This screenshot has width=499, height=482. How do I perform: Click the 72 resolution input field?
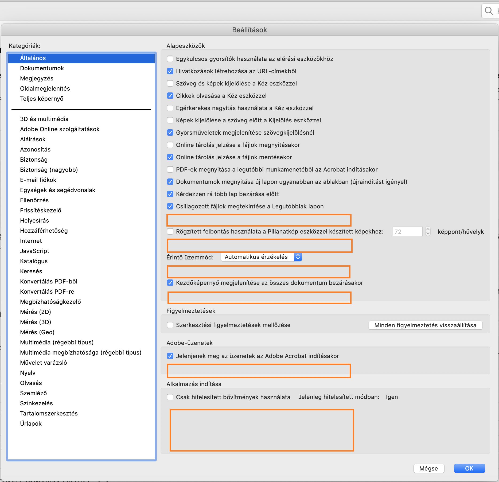tap(407, 231)
